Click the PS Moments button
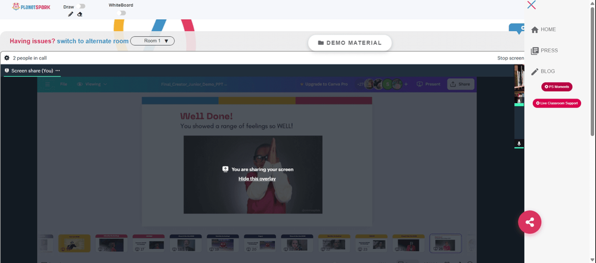This screenshot has width=596, height=263. click(557, 87)
